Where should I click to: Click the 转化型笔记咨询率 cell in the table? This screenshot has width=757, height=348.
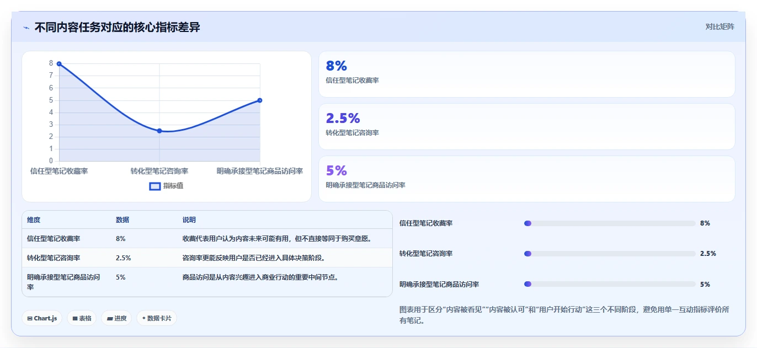click(54, 258)
